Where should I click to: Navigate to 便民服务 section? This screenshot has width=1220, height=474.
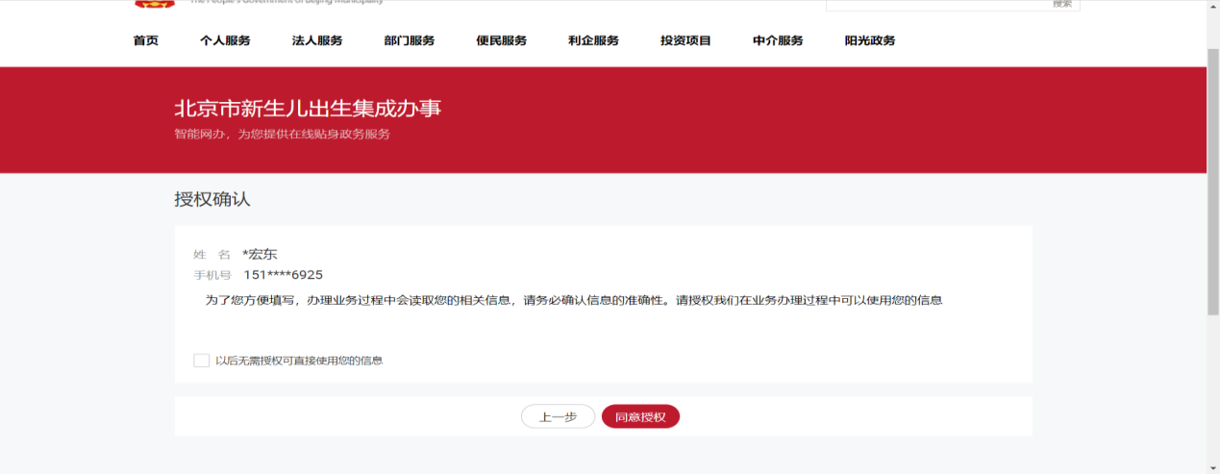point(502,40)
